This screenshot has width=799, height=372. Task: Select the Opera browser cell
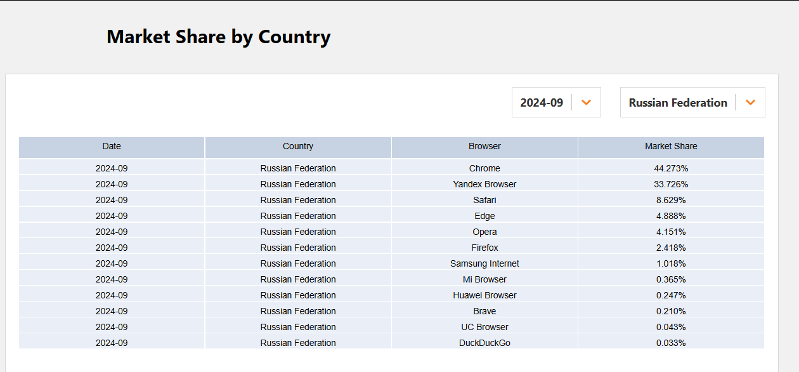[x=484, y=232]
